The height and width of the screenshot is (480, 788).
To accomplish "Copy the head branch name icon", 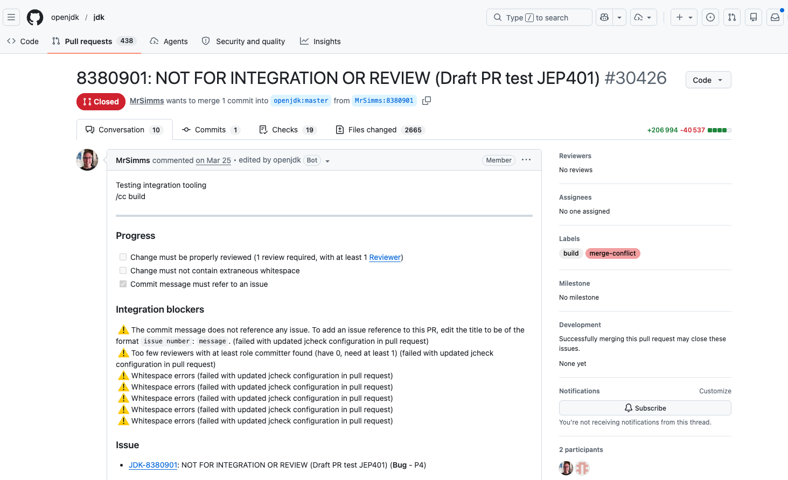I will click(427, 101).
